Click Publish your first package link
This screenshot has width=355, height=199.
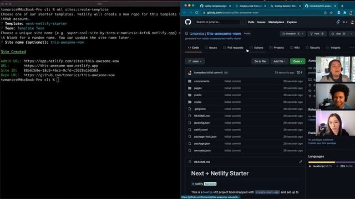point(322,143)
